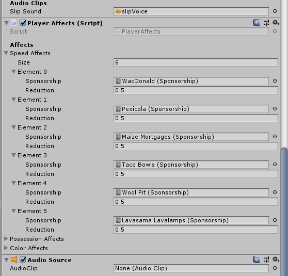
Task: Expand Color Affects section
Action: (6, 248)
